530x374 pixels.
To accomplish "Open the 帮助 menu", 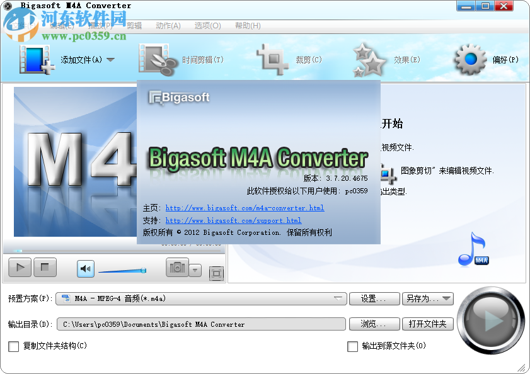I will click(x=248, y=26).
